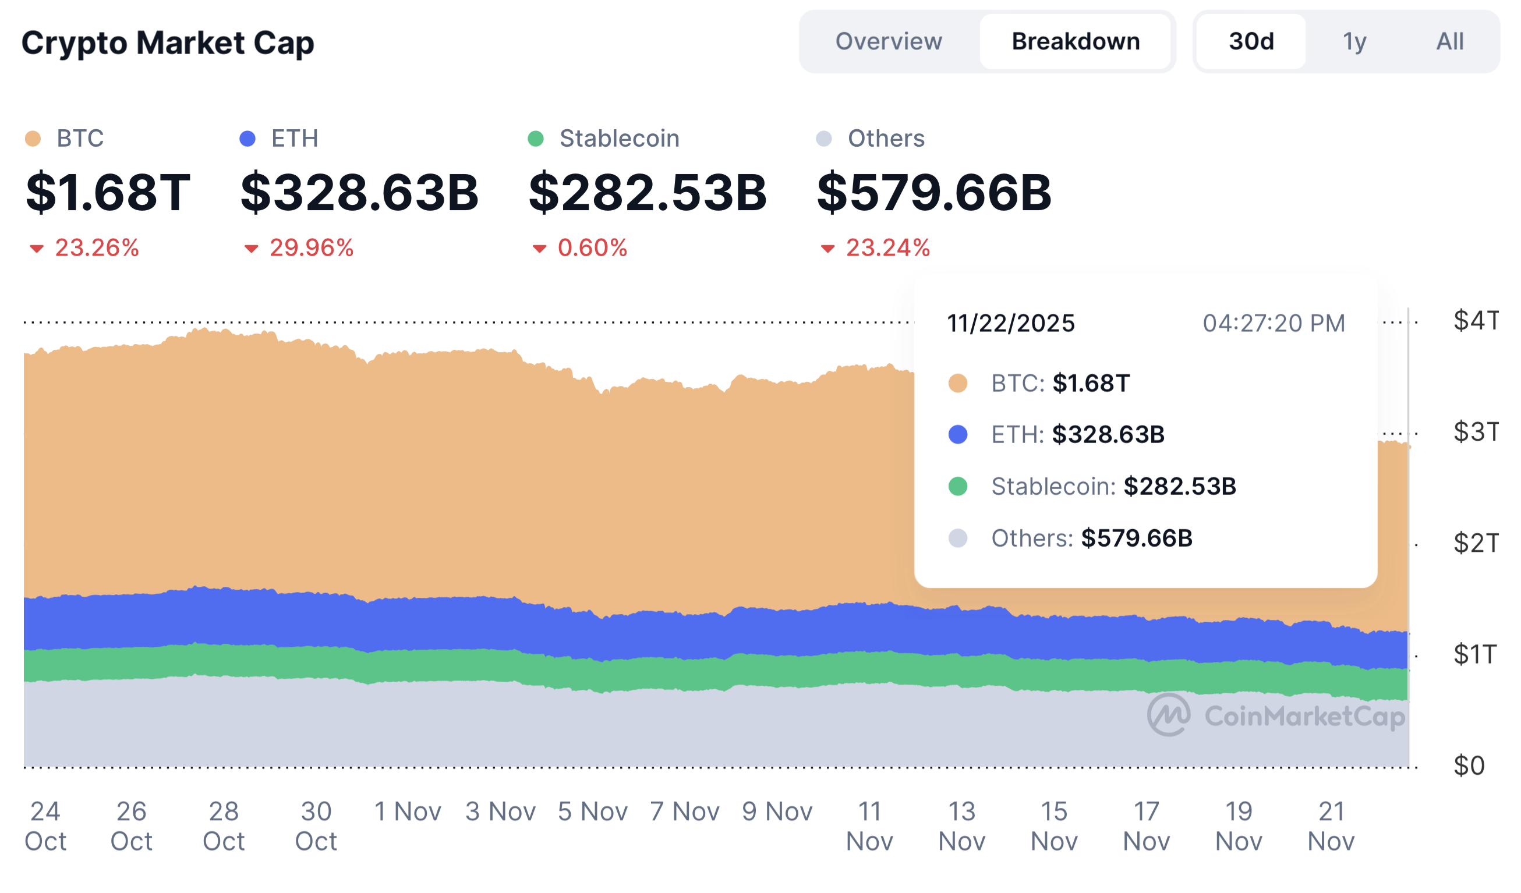Viewport: 1521px width, 893px height.
Task: Select the 30d range button
Action: coord(1250,42)
